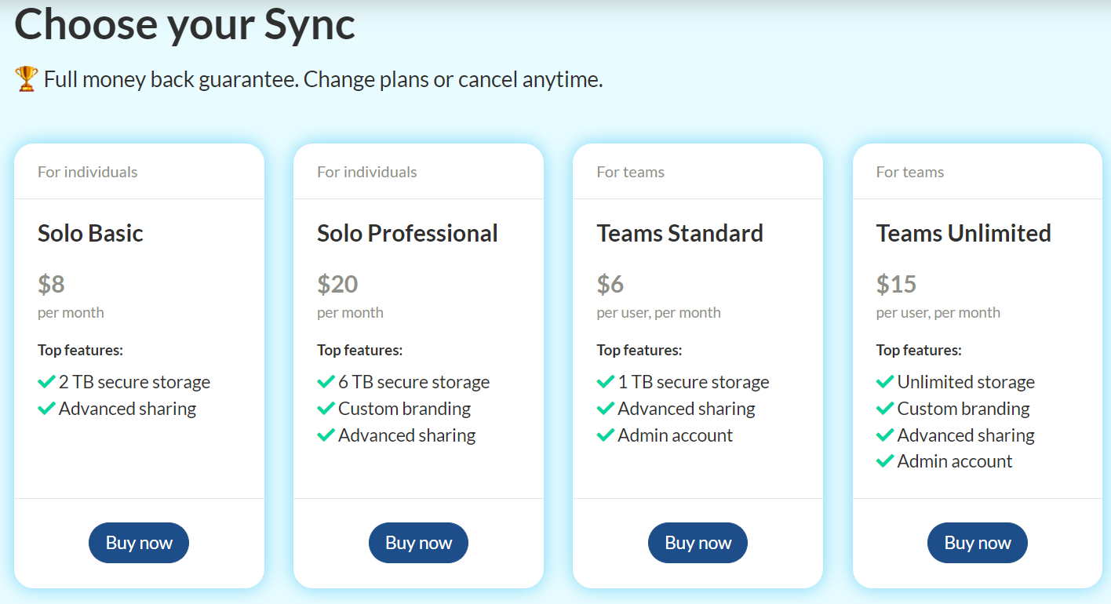Click the Teams Standard plan title

point(679,233)
